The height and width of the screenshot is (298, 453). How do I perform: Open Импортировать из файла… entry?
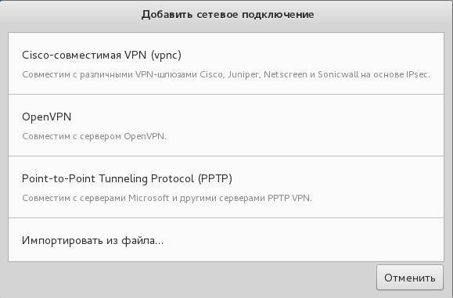pos(226,239)
